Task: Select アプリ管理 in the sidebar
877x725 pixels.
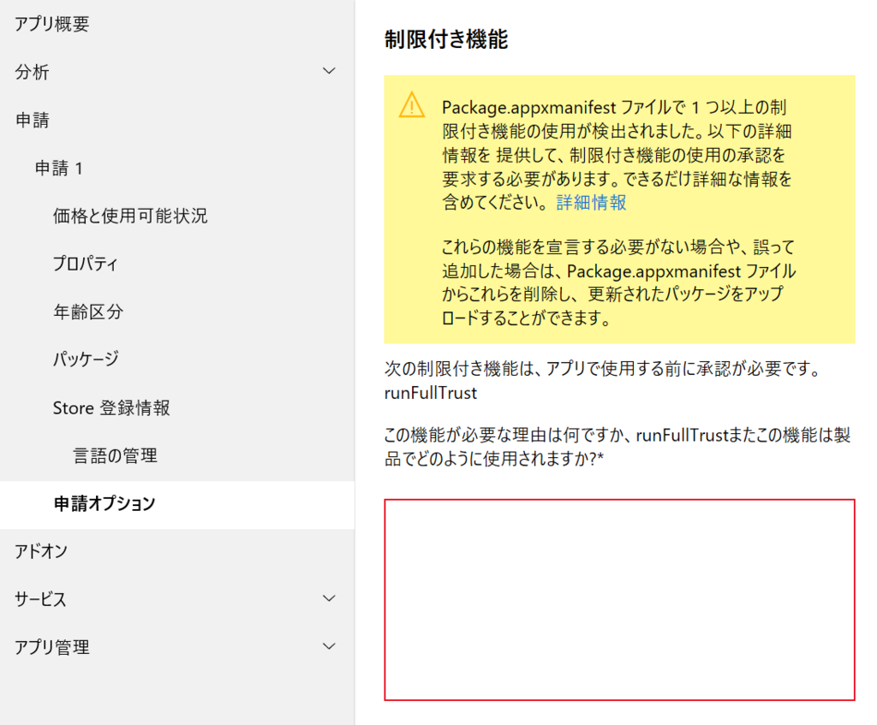Action: pyautogui.click(x=52, y=647)
